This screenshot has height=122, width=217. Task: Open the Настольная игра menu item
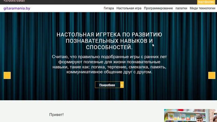(x=129, y=8)
